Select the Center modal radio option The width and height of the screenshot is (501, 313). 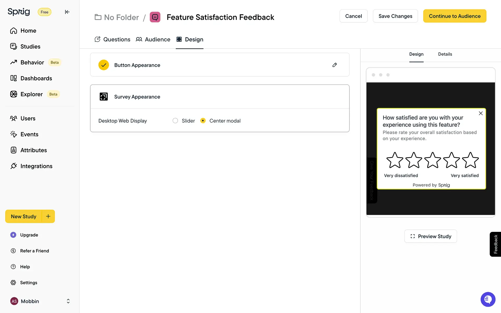203,121
